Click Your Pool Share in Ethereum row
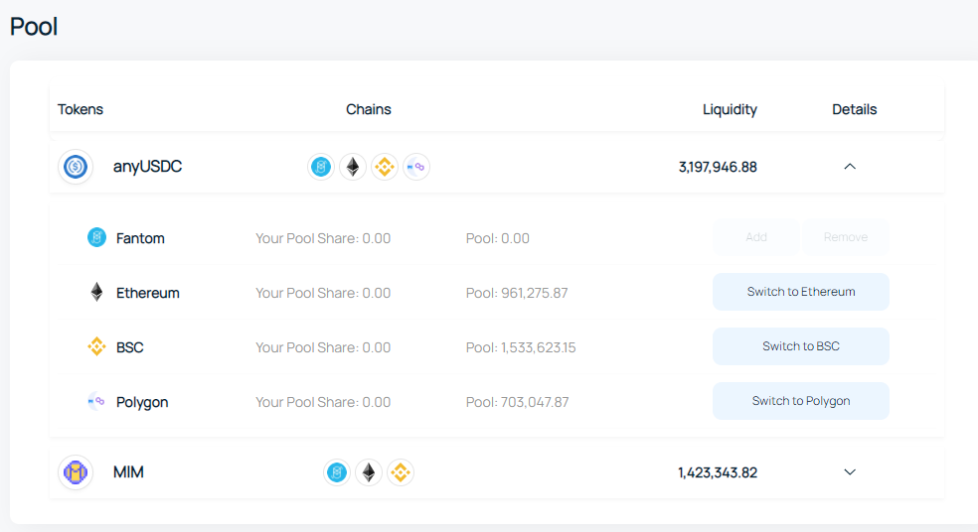Image resolution: width=978 pixels, height=532 pixels. [x=323, y=293]
